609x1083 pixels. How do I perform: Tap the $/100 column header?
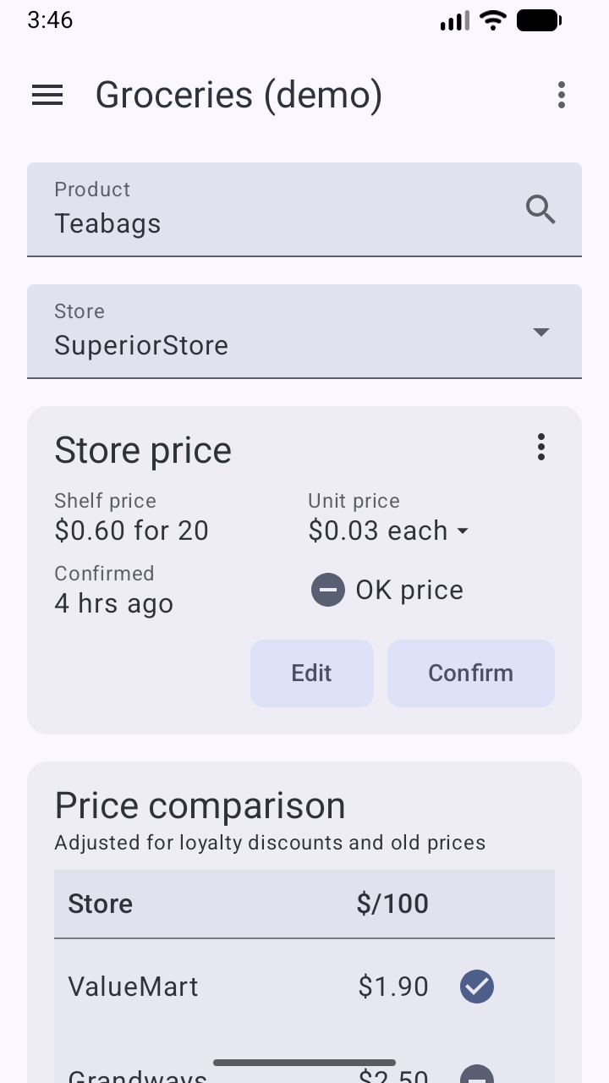[392, 904]
